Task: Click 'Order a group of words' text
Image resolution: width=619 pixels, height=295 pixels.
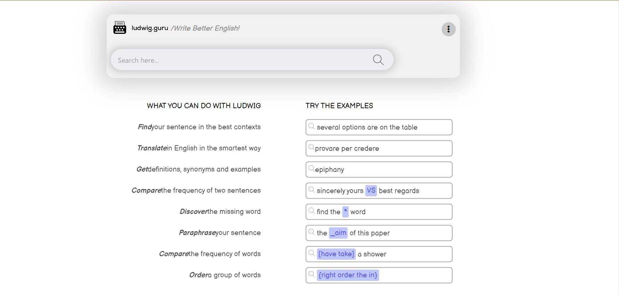Action: pos(225,275)
